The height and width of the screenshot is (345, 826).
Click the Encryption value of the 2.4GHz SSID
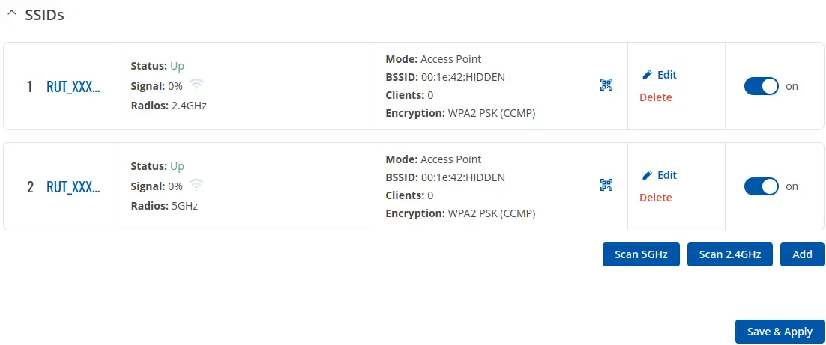click(x=492, y=113)
